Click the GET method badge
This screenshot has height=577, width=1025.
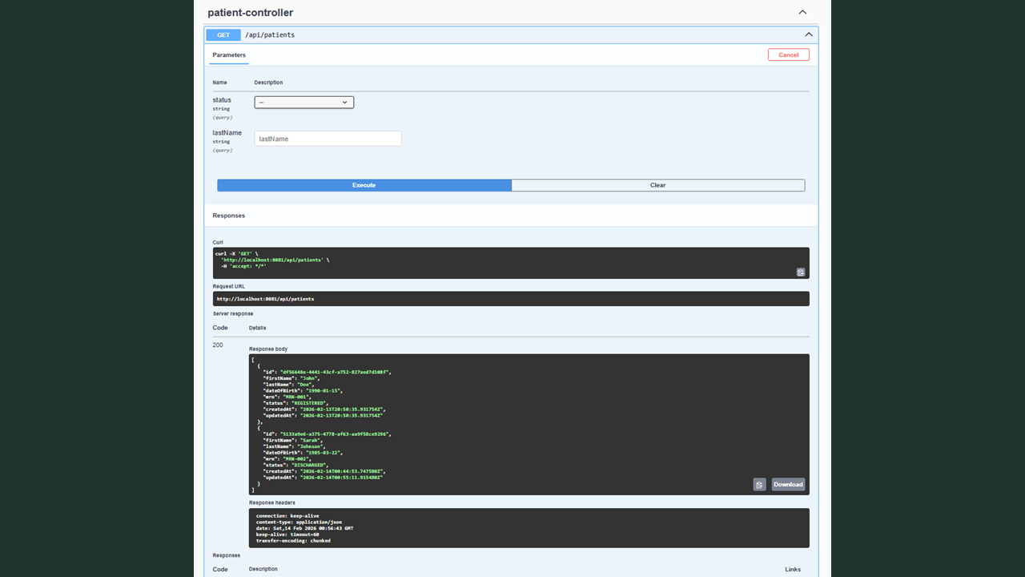click(x=223, y=34)
